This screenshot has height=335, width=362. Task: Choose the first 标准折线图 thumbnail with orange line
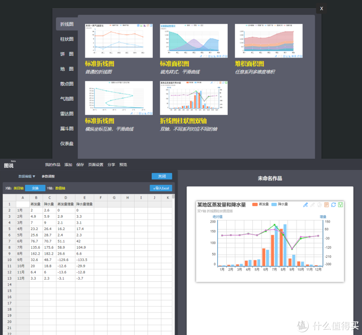pyautogui.click(x=119, y=40)
